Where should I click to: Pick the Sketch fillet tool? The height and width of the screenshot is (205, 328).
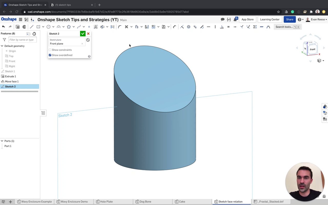pos(120,27)
